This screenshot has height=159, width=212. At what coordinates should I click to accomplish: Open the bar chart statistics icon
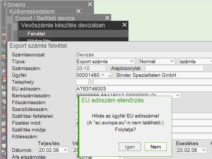pyautogui.click(x=4, y=87)
